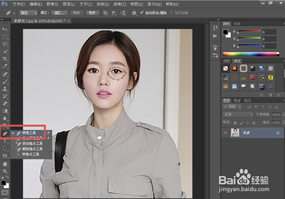Toggle lock image pixels brush icon
The height and width of the screenshot is (199, 285).
[x=241, y=123]
